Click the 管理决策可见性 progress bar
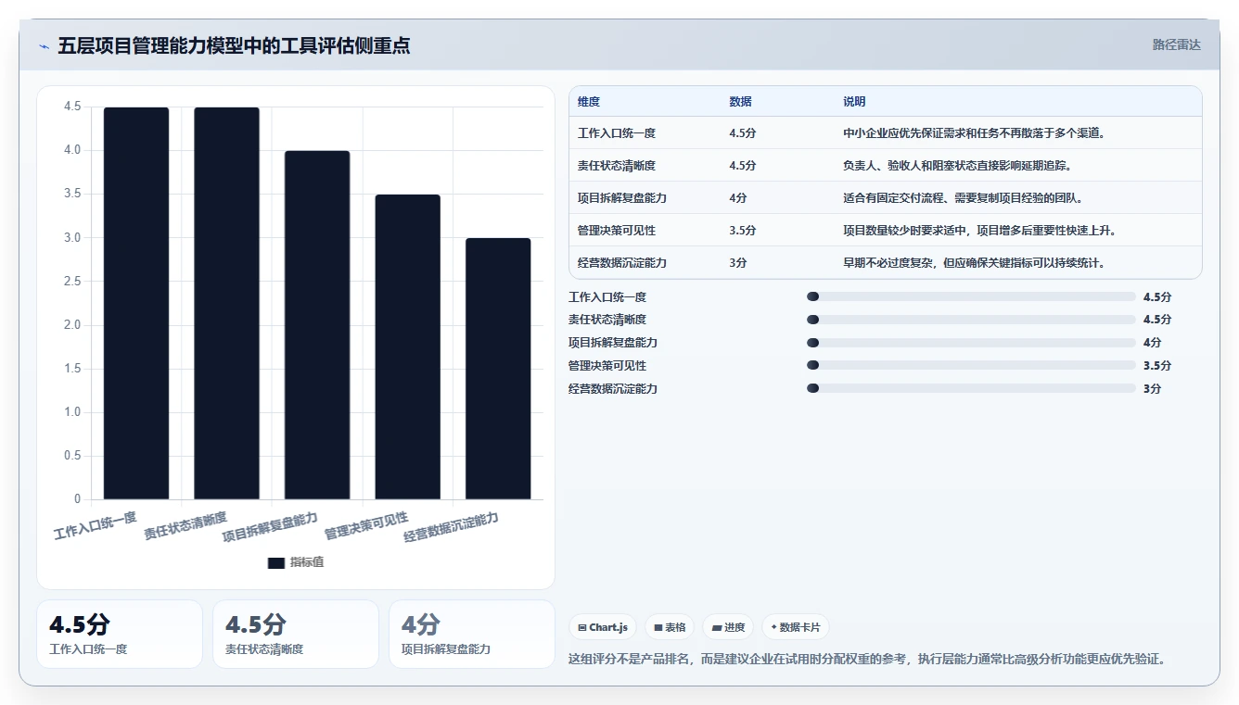Viewport: 1239px width, 705px height. (972, 366)
